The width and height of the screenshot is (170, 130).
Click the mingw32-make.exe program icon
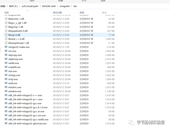pyautogui.click(x=6, y=47)
